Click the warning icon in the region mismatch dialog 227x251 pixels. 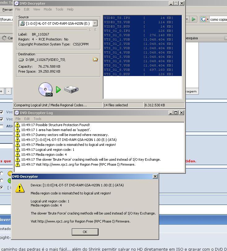[x=20, y=188]
